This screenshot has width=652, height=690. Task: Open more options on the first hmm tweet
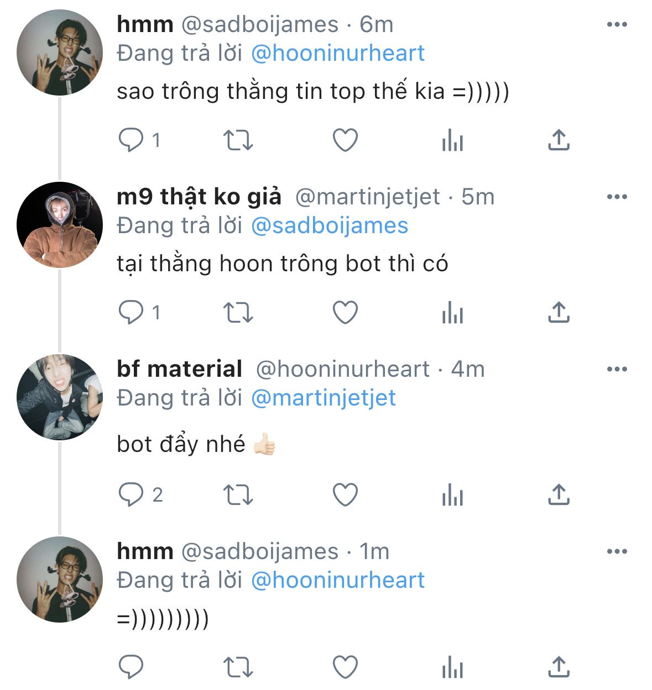617,24
